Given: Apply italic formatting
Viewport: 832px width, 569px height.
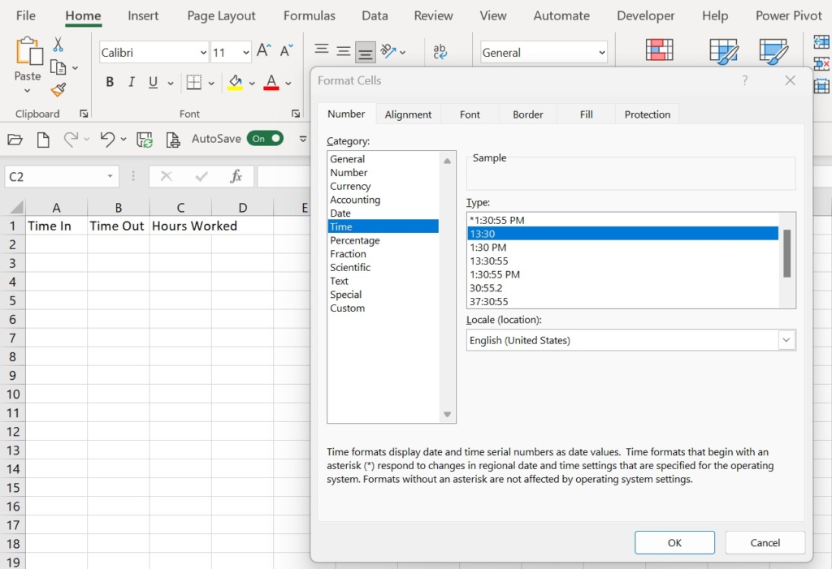Looking at the screenshot, I should [130, 82].
